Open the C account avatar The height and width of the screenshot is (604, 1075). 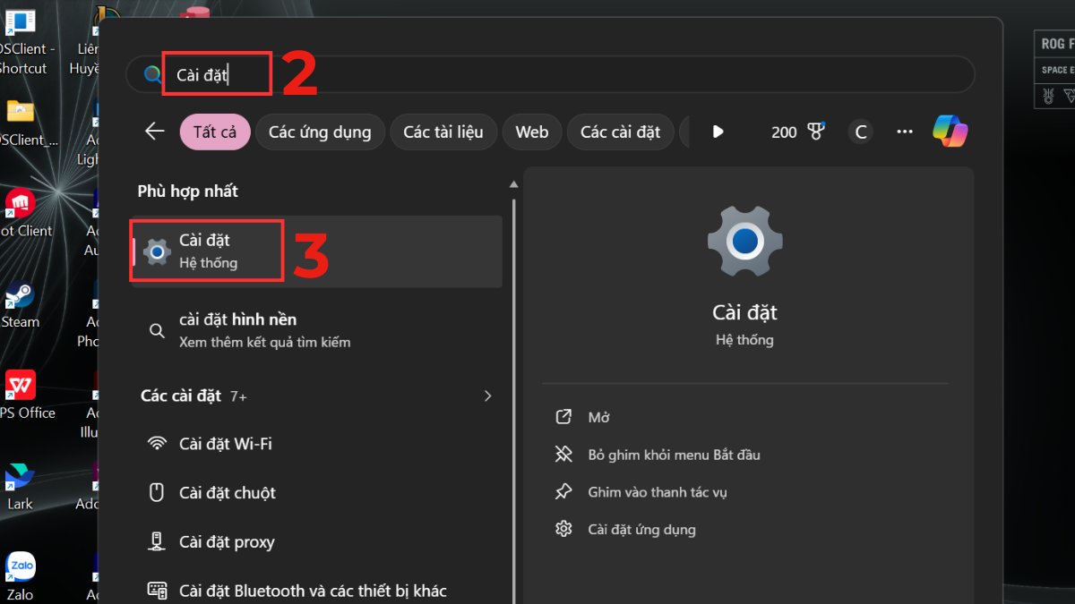pyautogui.click(x=861, y=132)
